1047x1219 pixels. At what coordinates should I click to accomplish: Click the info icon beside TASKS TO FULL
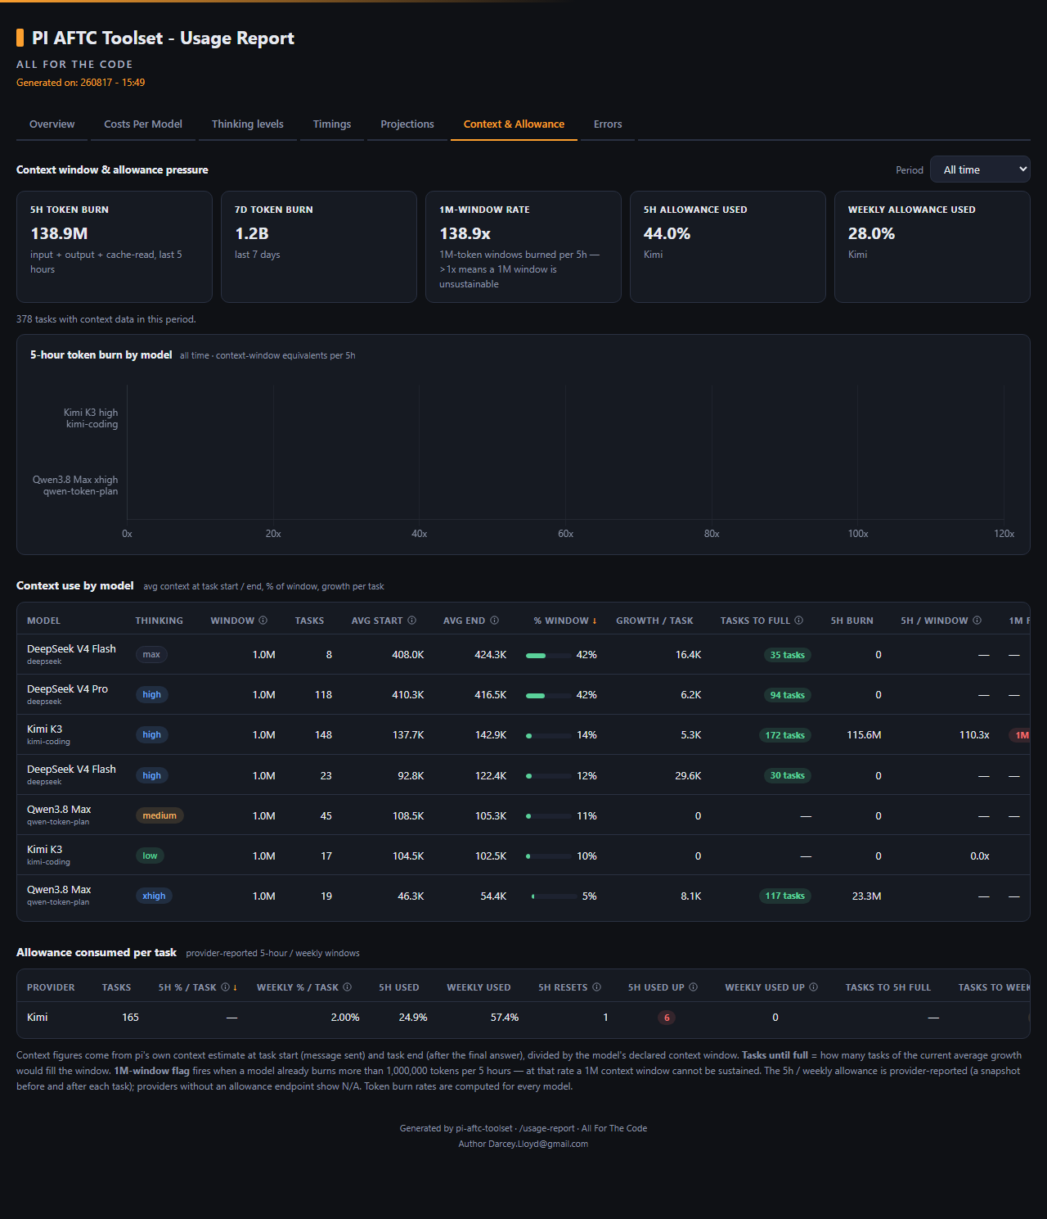[x=798, y=621]
